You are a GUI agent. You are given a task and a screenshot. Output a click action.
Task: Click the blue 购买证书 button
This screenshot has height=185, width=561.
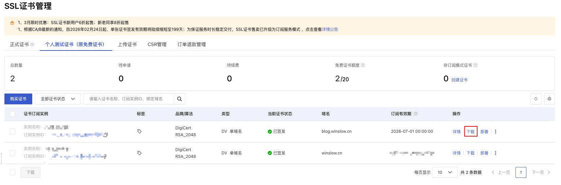click(18, 99)
